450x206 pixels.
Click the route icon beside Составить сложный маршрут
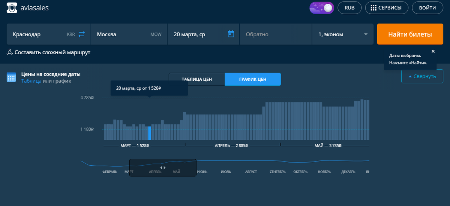[x=10, y=52]
